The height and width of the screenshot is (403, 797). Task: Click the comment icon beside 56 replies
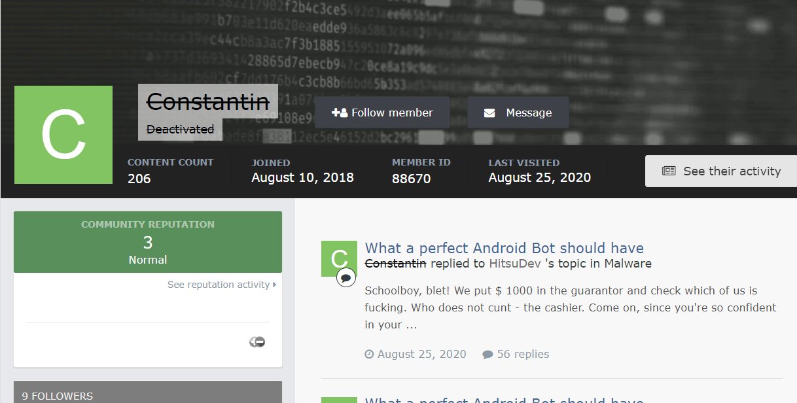487,354
